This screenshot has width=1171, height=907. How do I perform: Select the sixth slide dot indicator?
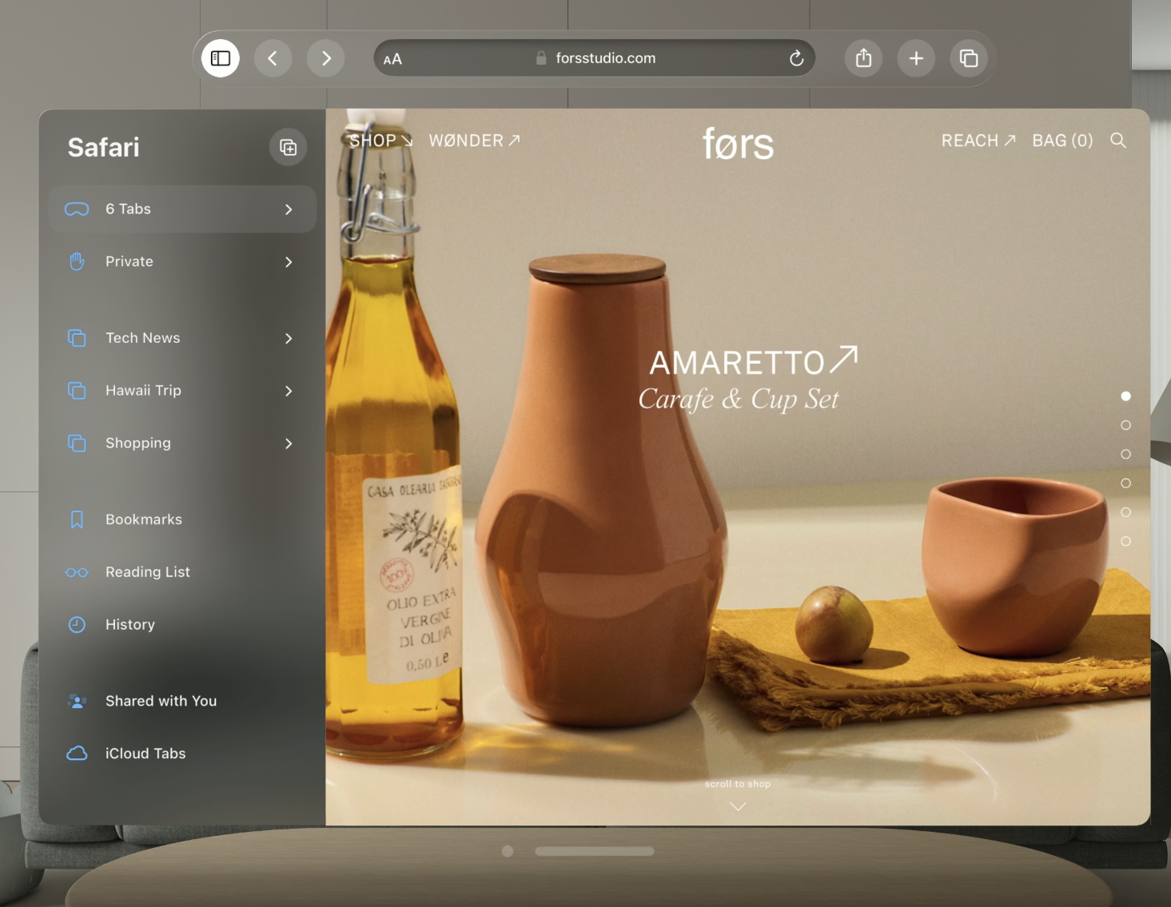point(1125,541)
